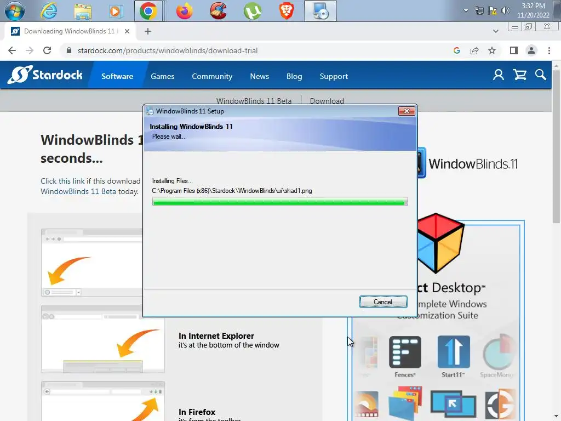Open the Stardock site search

[541, 75]
